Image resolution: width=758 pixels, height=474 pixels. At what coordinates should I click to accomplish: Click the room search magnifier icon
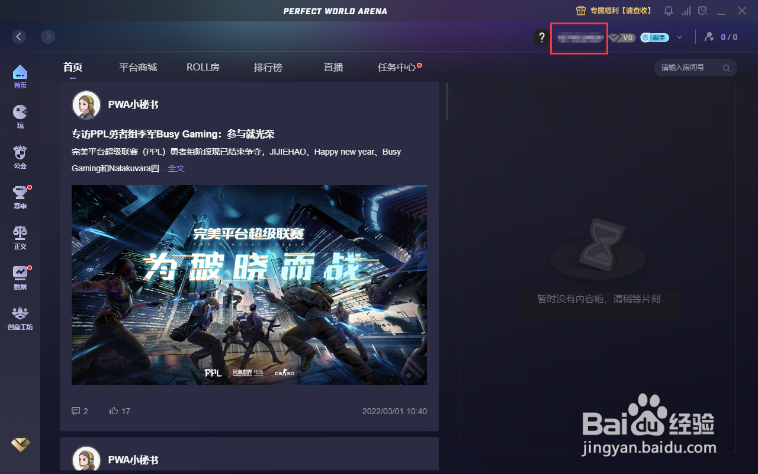pos(727,68)
